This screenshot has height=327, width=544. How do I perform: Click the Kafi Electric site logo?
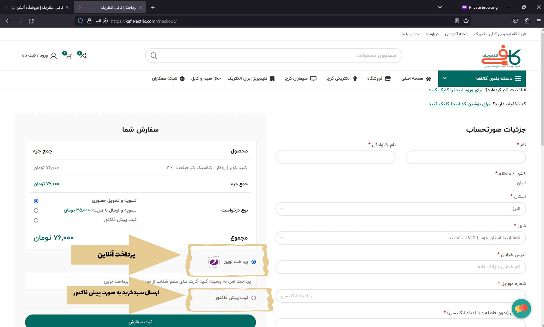pyautogui.click(x=501, y=56)
